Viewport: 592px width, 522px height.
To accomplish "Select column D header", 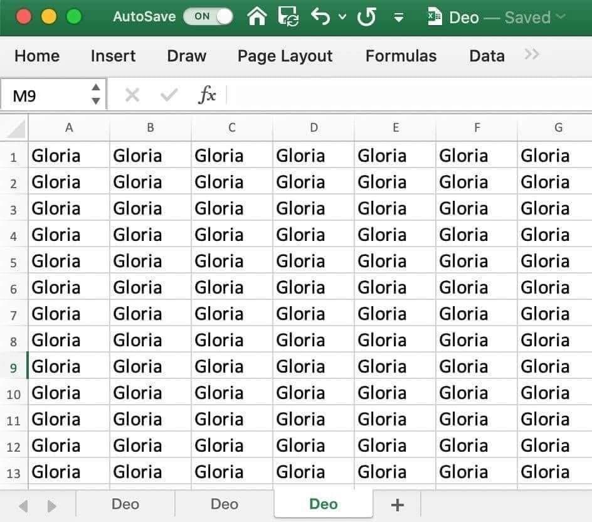I will pos(314,127).
